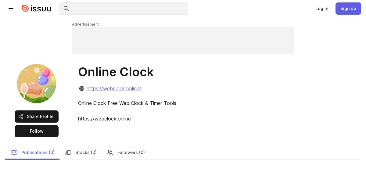Open the hamburger menu icon
366x183 pixels.
(11, 9)
